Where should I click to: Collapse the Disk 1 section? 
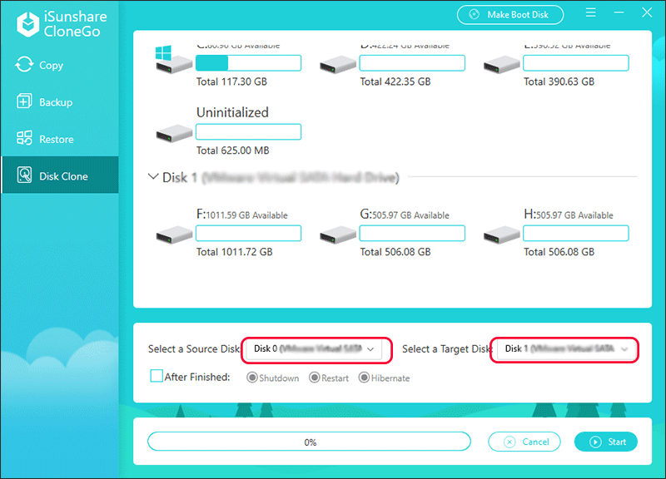coord(153,176)
